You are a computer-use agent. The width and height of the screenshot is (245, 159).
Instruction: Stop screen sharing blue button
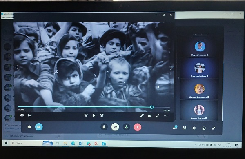pyautogui.click(x=39, y=127)
